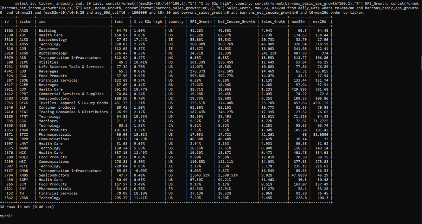Click the 'Sales_Groth' column header
422x224 pixels.
pos(273,21)
